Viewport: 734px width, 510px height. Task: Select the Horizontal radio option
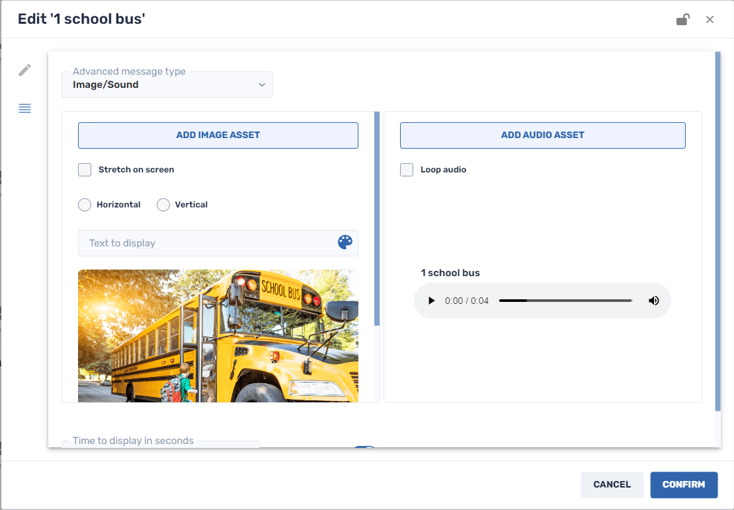pos(85,205)
